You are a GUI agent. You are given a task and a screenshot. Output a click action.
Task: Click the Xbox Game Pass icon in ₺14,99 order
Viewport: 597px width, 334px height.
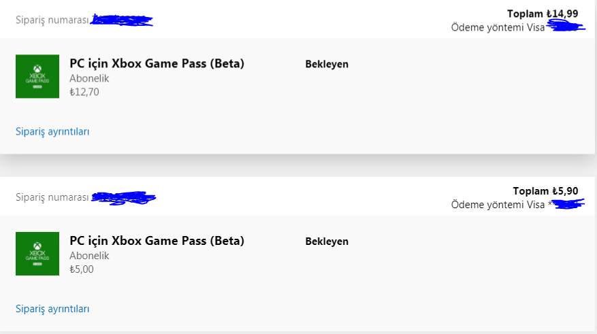click(x=37, y=76)
